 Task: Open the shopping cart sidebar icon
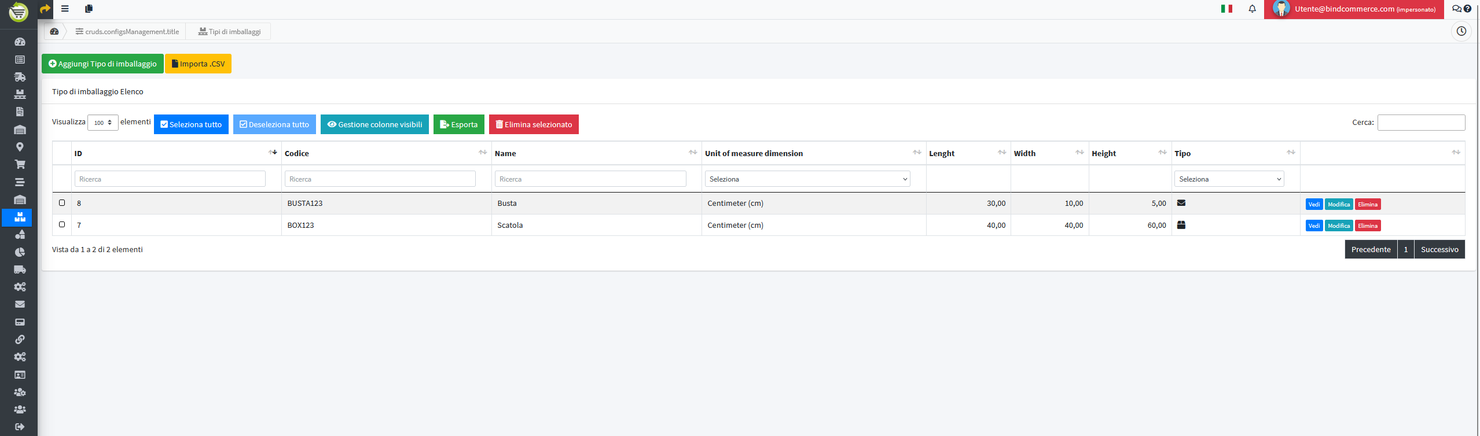pyautogui.click(x=20, y=164)
